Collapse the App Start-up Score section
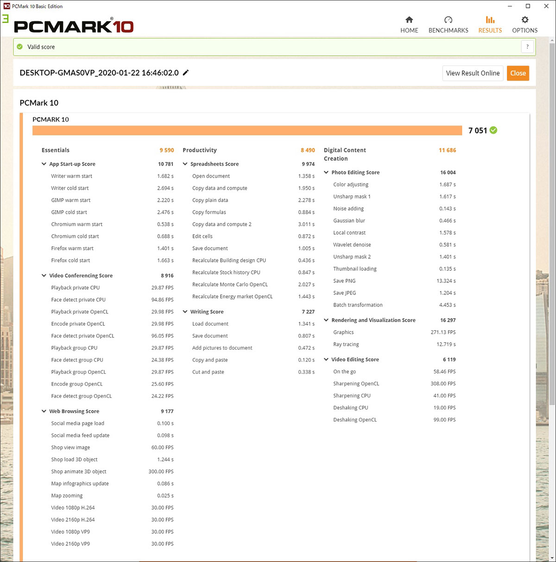Image resolution: width=556 pixels, height=562 pixels. [44, 164]
